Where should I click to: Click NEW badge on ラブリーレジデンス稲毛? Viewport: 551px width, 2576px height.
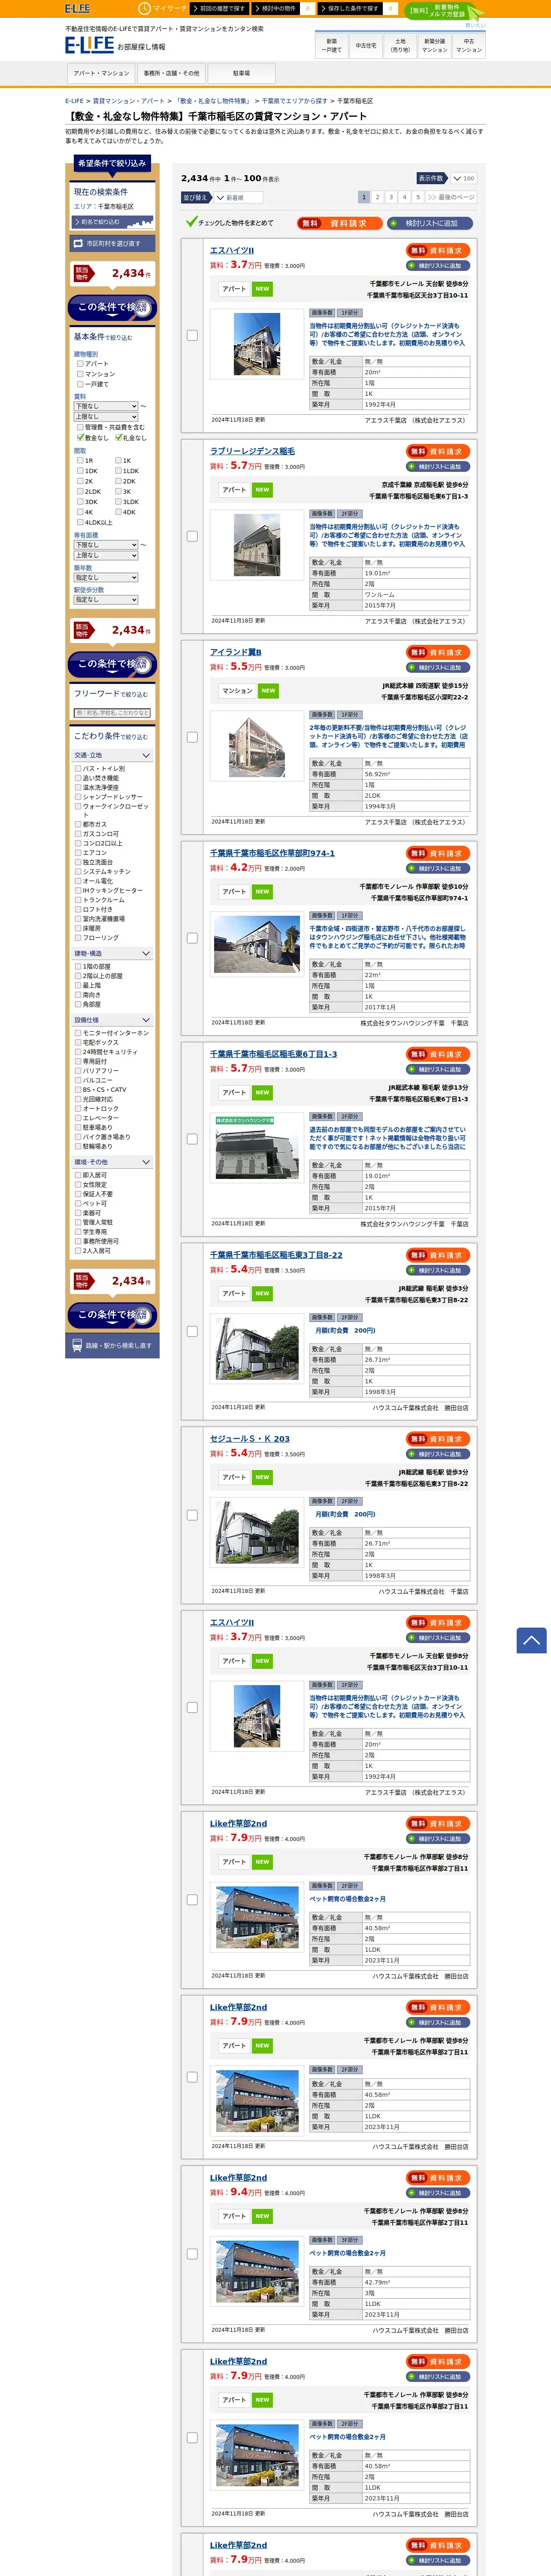tap(262, 490)
